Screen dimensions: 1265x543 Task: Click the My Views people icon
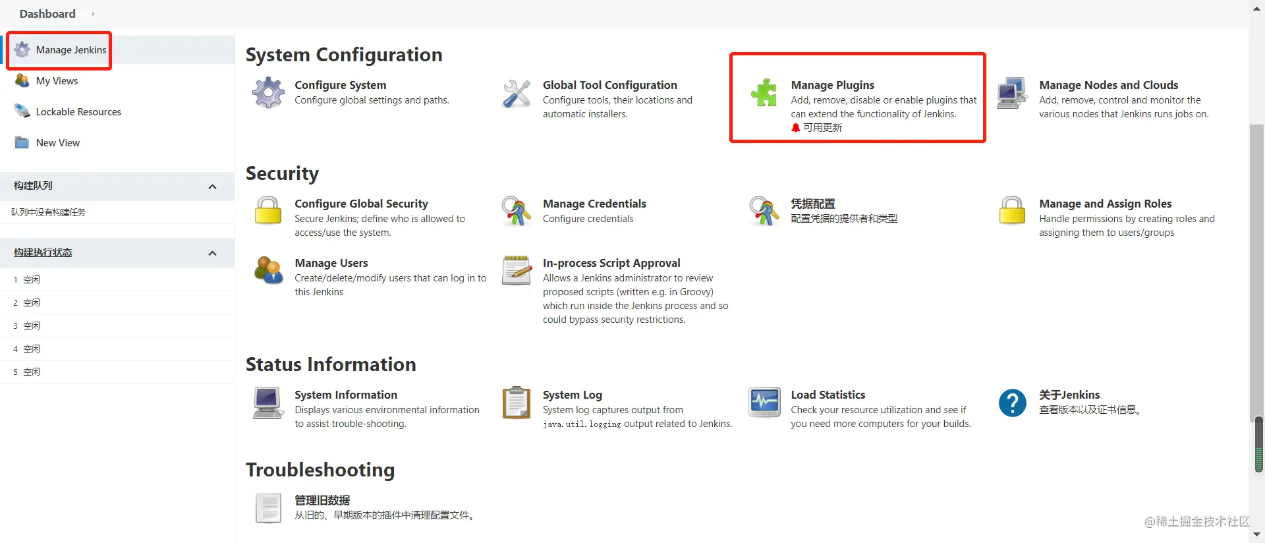click(22, 80)
